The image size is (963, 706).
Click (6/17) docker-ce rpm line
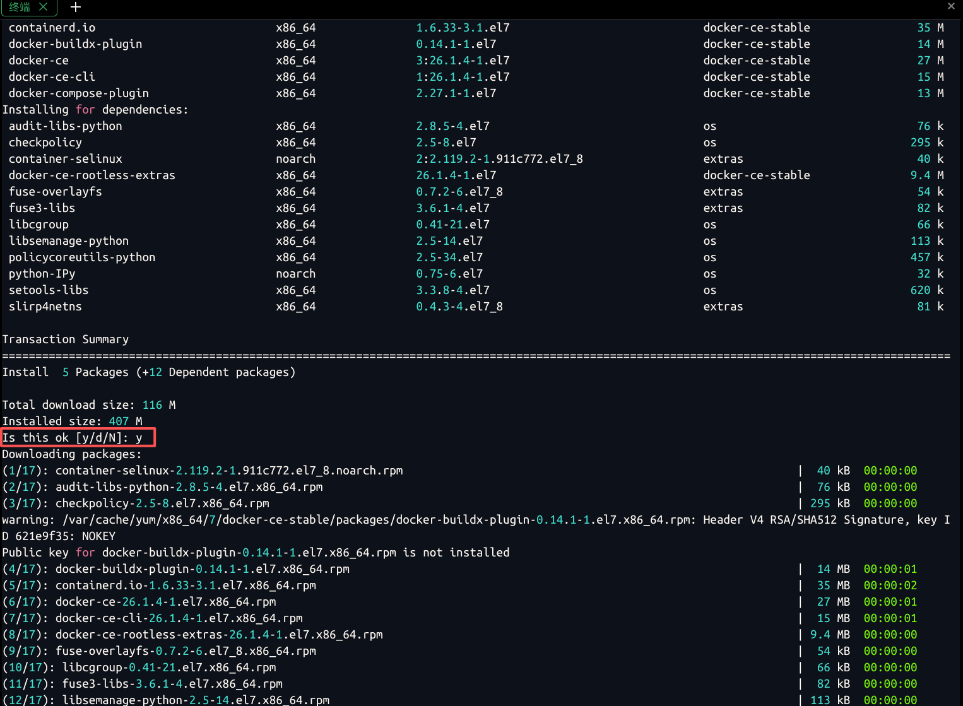(459, 602)
